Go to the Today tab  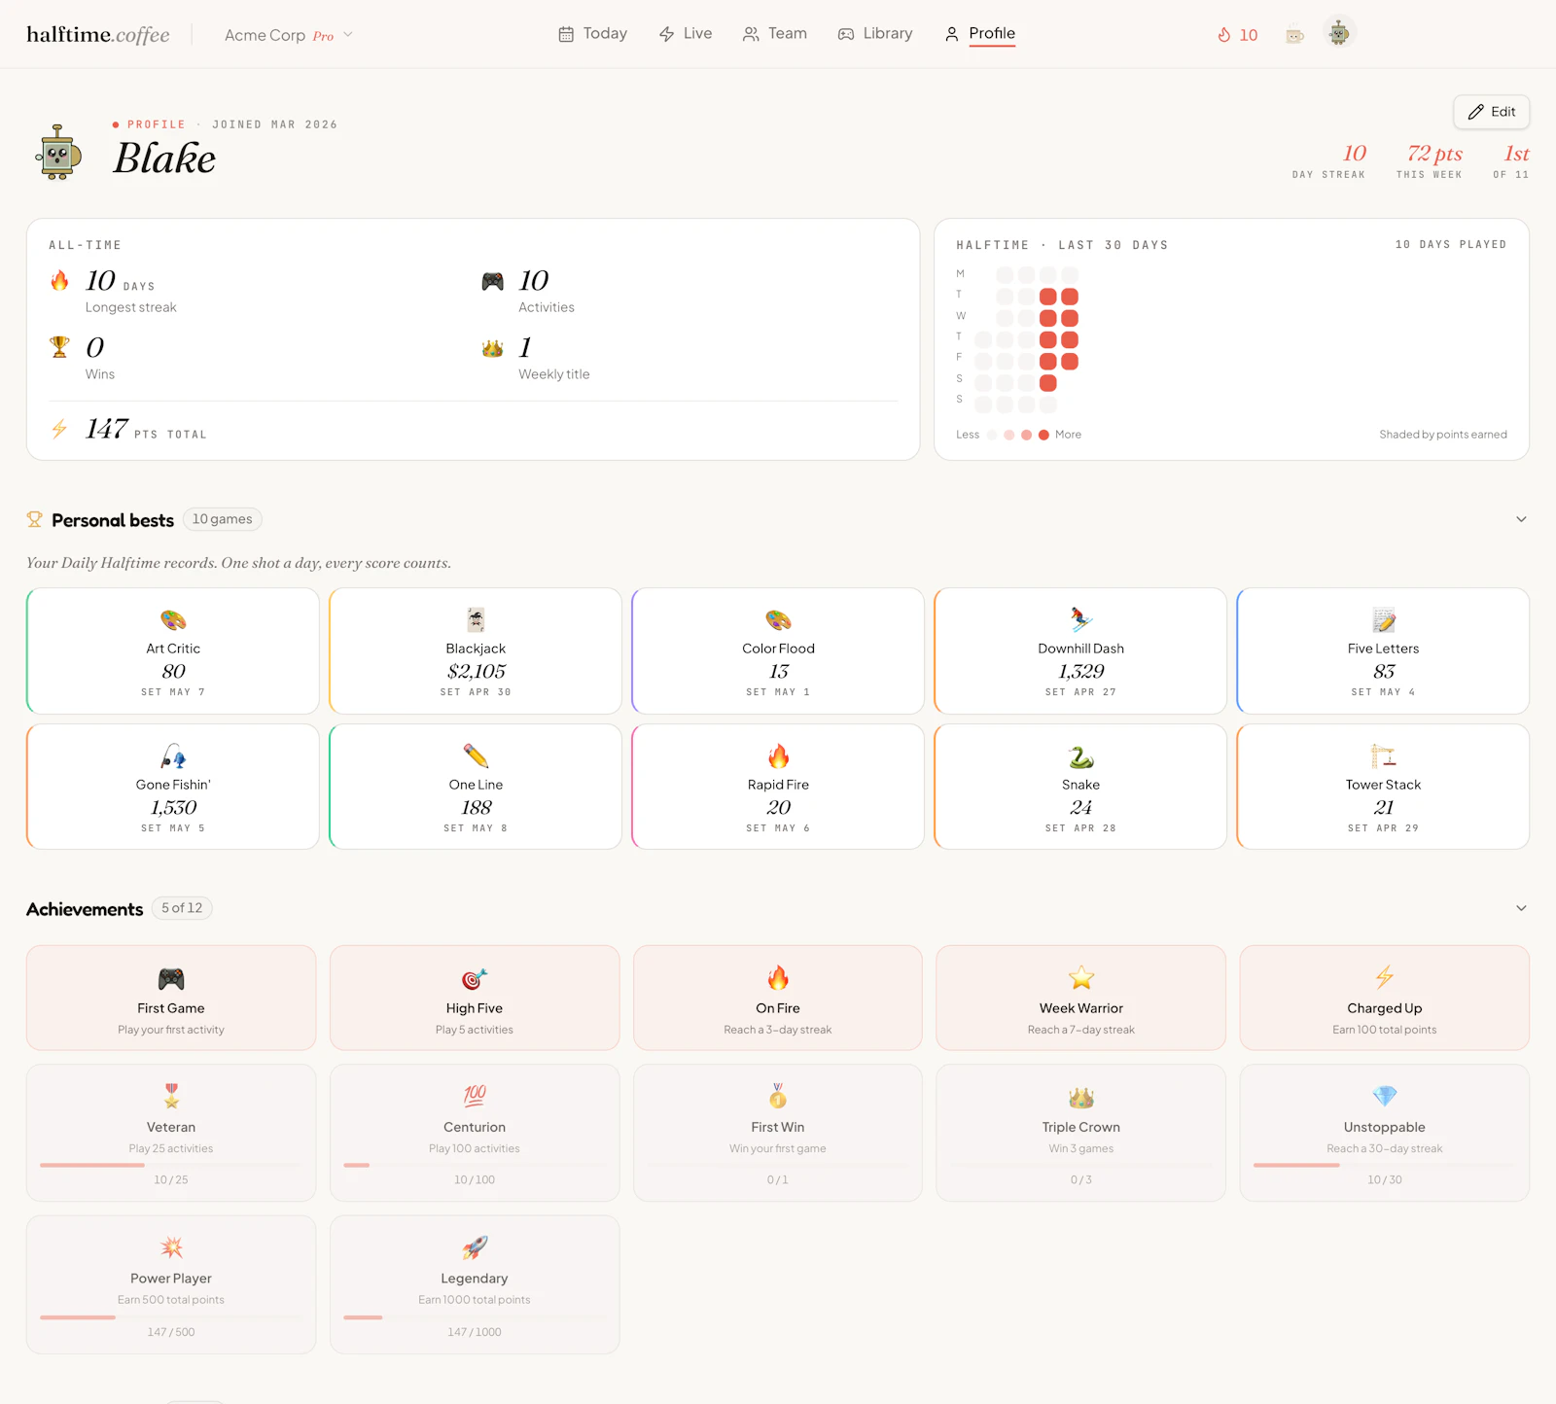pos(592,33)
